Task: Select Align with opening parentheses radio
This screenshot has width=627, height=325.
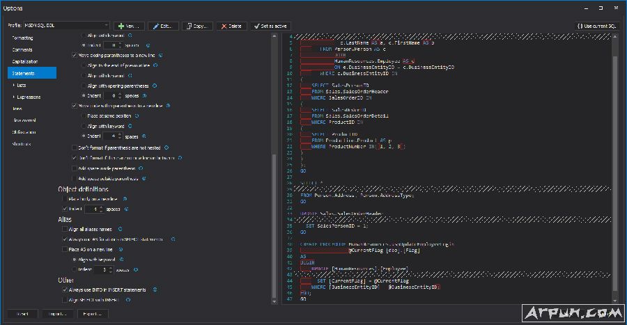Action: 84,86
